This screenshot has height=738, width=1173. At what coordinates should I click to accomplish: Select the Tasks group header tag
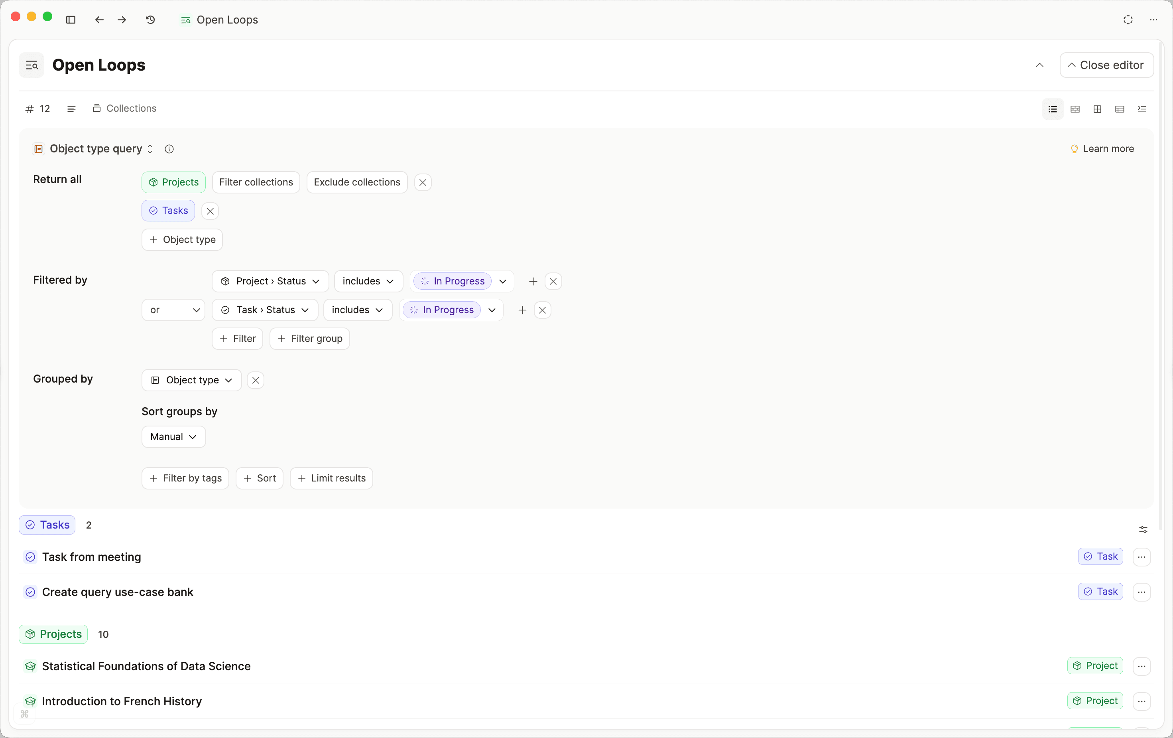(47, 525)
